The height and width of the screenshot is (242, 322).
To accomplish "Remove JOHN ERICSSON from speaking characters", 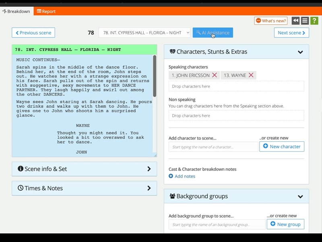I will (x=215, y=75).
